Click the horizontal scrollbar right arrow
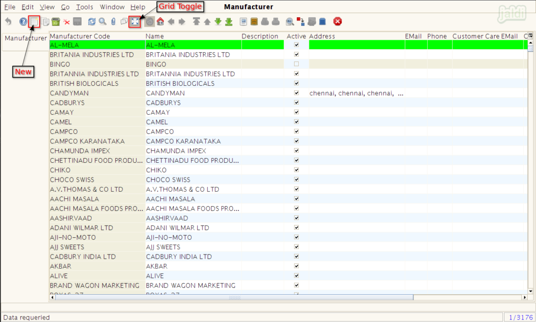 (524, 297)
